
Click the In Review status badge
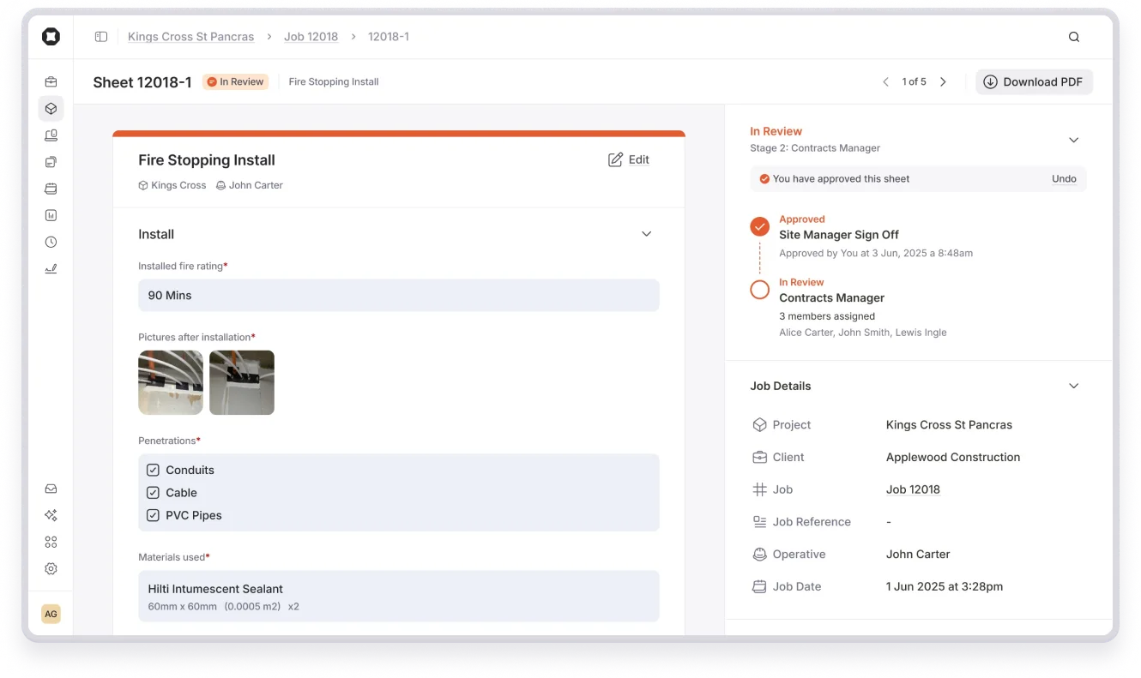pos(235,82)
